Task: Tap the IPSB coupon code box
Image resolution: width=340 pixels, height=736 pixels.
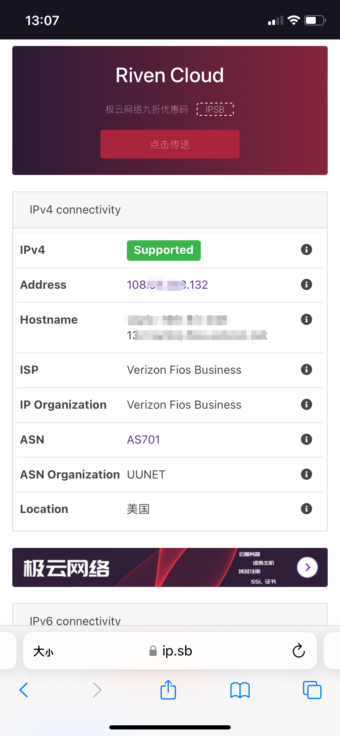Action: coord(215,109)
